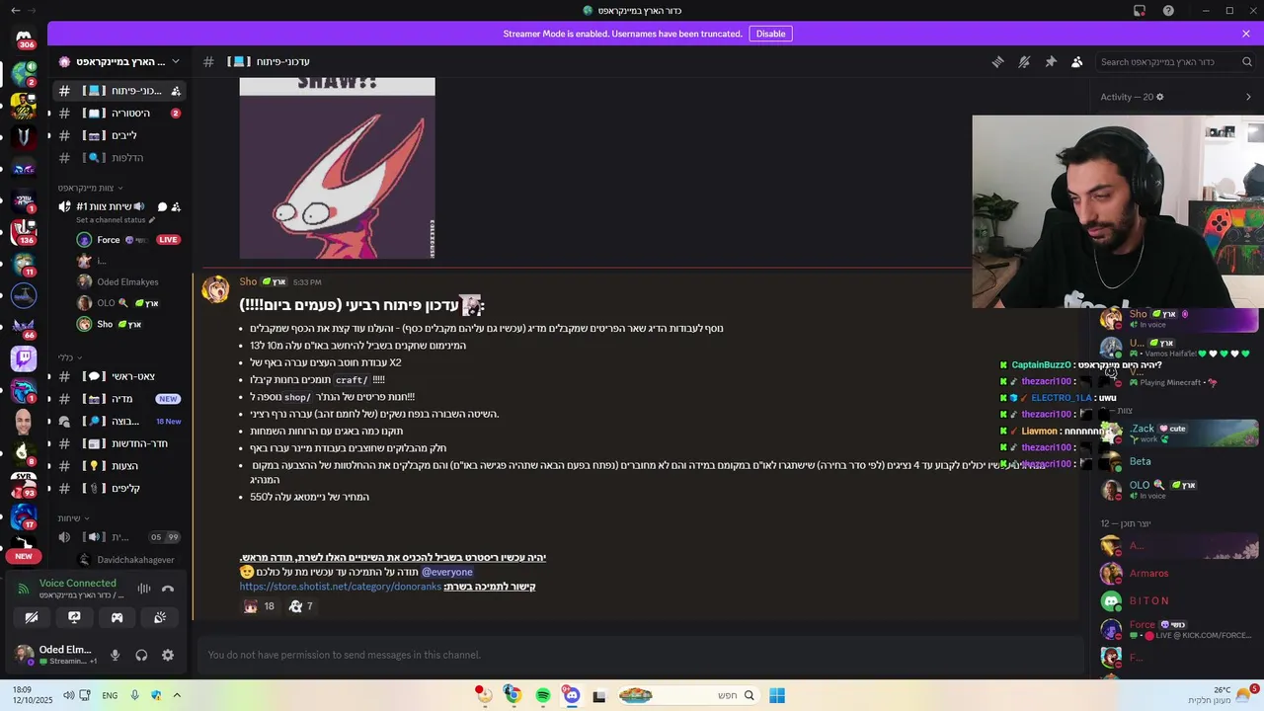Open the soundboard icon
This screenshot has width=1264, height=711.
[x=160, y=617]
